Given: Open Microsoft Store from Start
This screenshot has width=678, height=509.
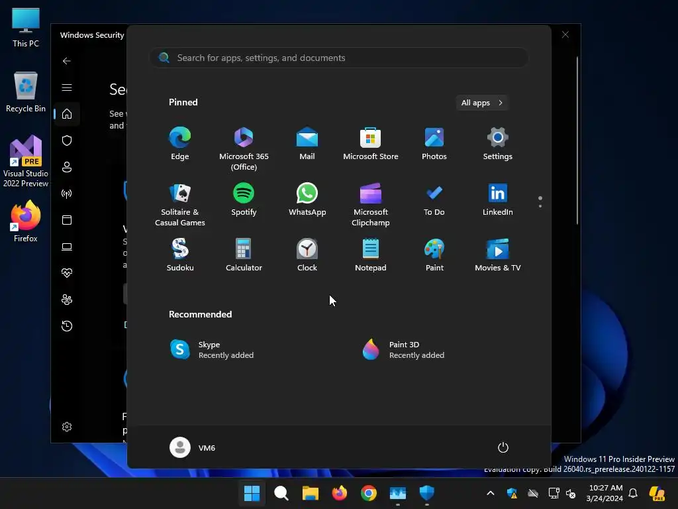Looking at the screenshot, I should coord(371,144).
